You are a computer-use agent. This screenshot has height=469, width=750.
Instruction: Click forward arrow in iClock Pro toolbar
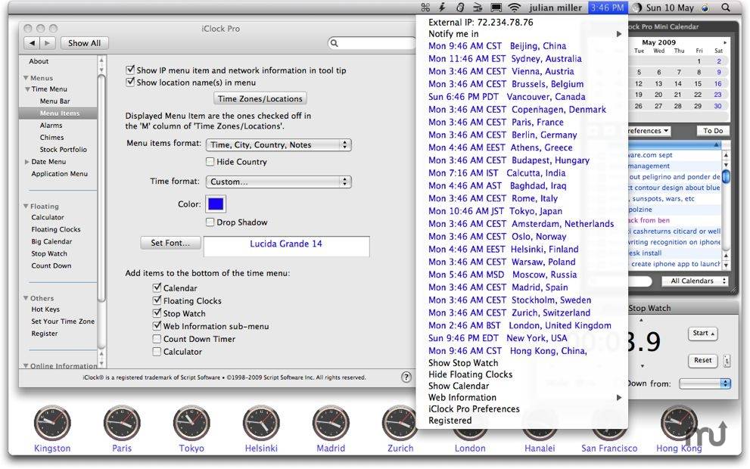point(48,43)
